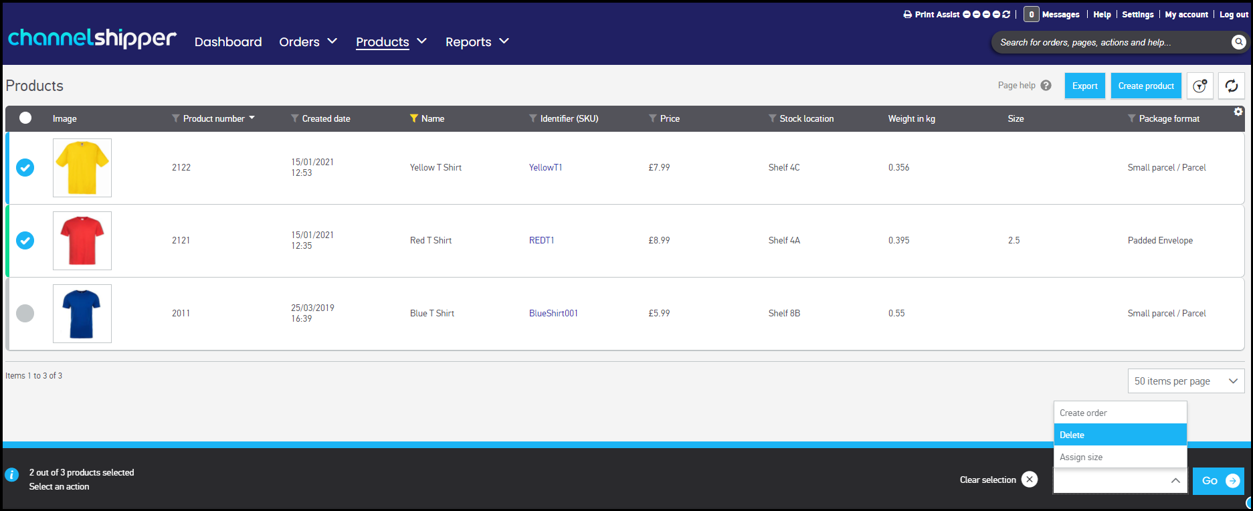The image size is (1253, 511).
Task: Open the BlueShirt001 SKU link
Action: pos(553,313)
